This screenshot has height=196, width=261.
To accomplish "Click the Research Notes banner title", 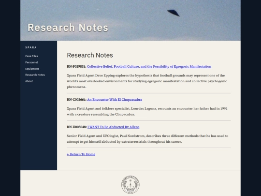I will (68, 28).
